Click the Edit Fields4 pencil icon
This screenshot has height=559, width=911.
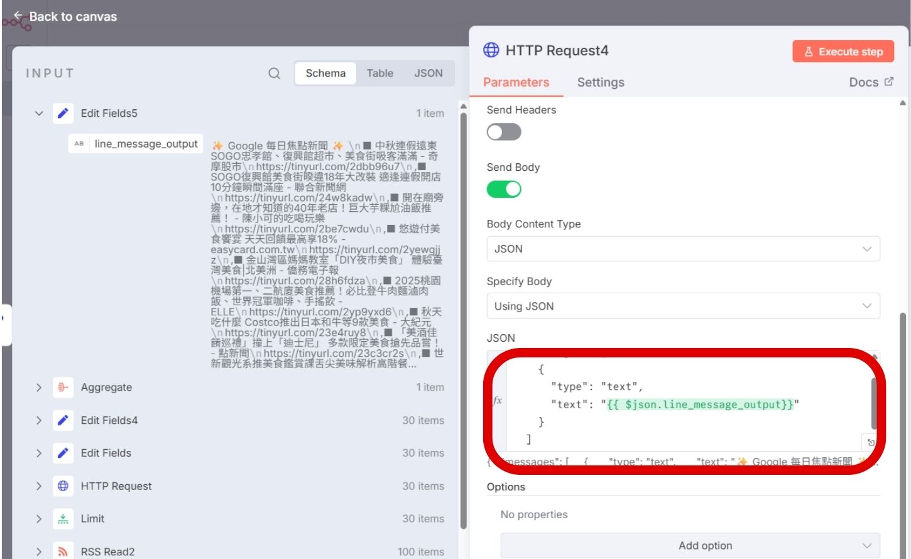tap(63, 420)
